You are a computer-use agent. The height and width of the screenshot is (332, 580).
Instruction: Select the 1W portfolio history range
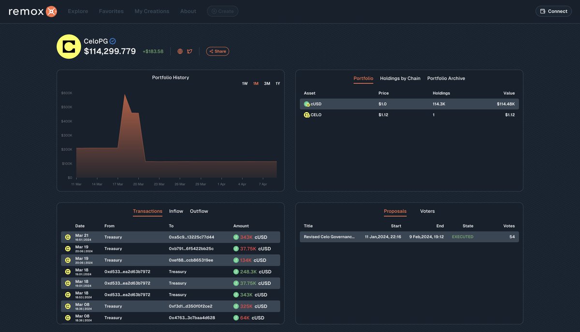coord(244,83)
